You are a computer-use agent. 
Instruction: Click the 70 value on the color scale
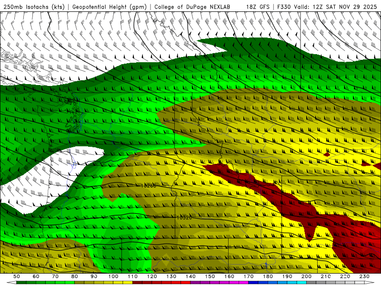pyautogui.click(x=55, y=276)
